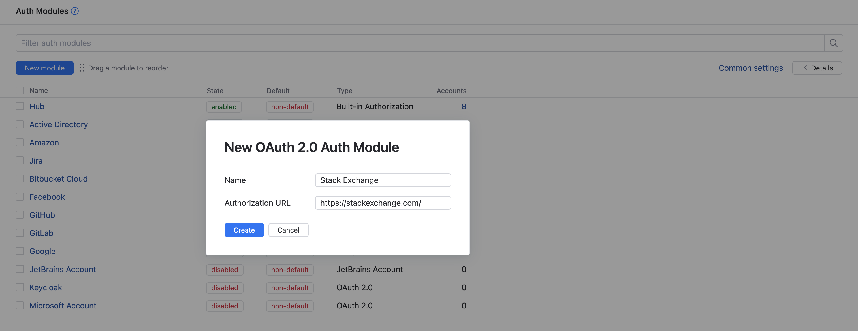Focus the Name field containing Stack Exchange
Screen dimensions: 858x331
[x=383, y=180]
